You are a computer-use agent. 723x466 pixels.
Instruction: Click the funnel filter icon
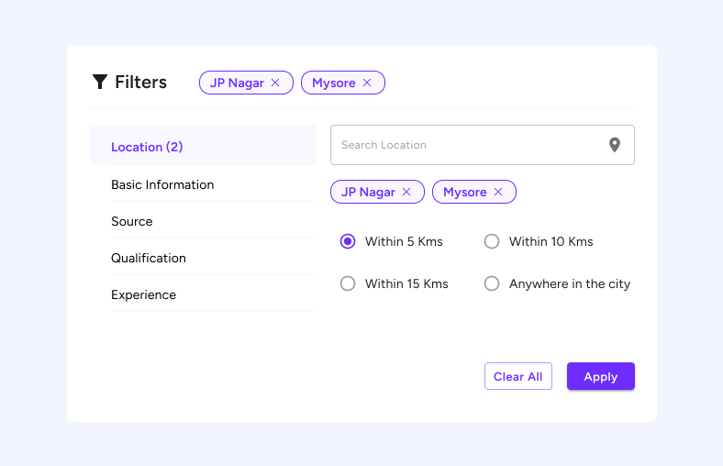coord(100,83)
